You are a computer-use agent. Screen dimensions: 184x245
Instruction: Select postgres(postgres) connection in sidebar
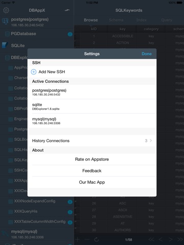coord(37,22)
